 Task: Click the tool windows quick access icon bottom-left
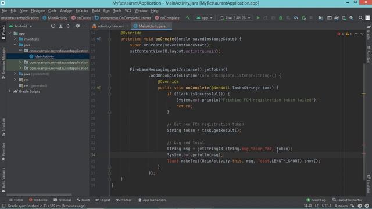[x=3, y=206]
